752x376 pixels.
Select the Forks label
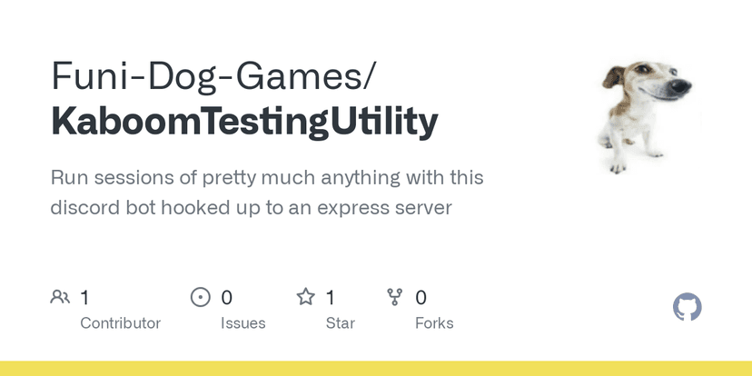(434, 323)
